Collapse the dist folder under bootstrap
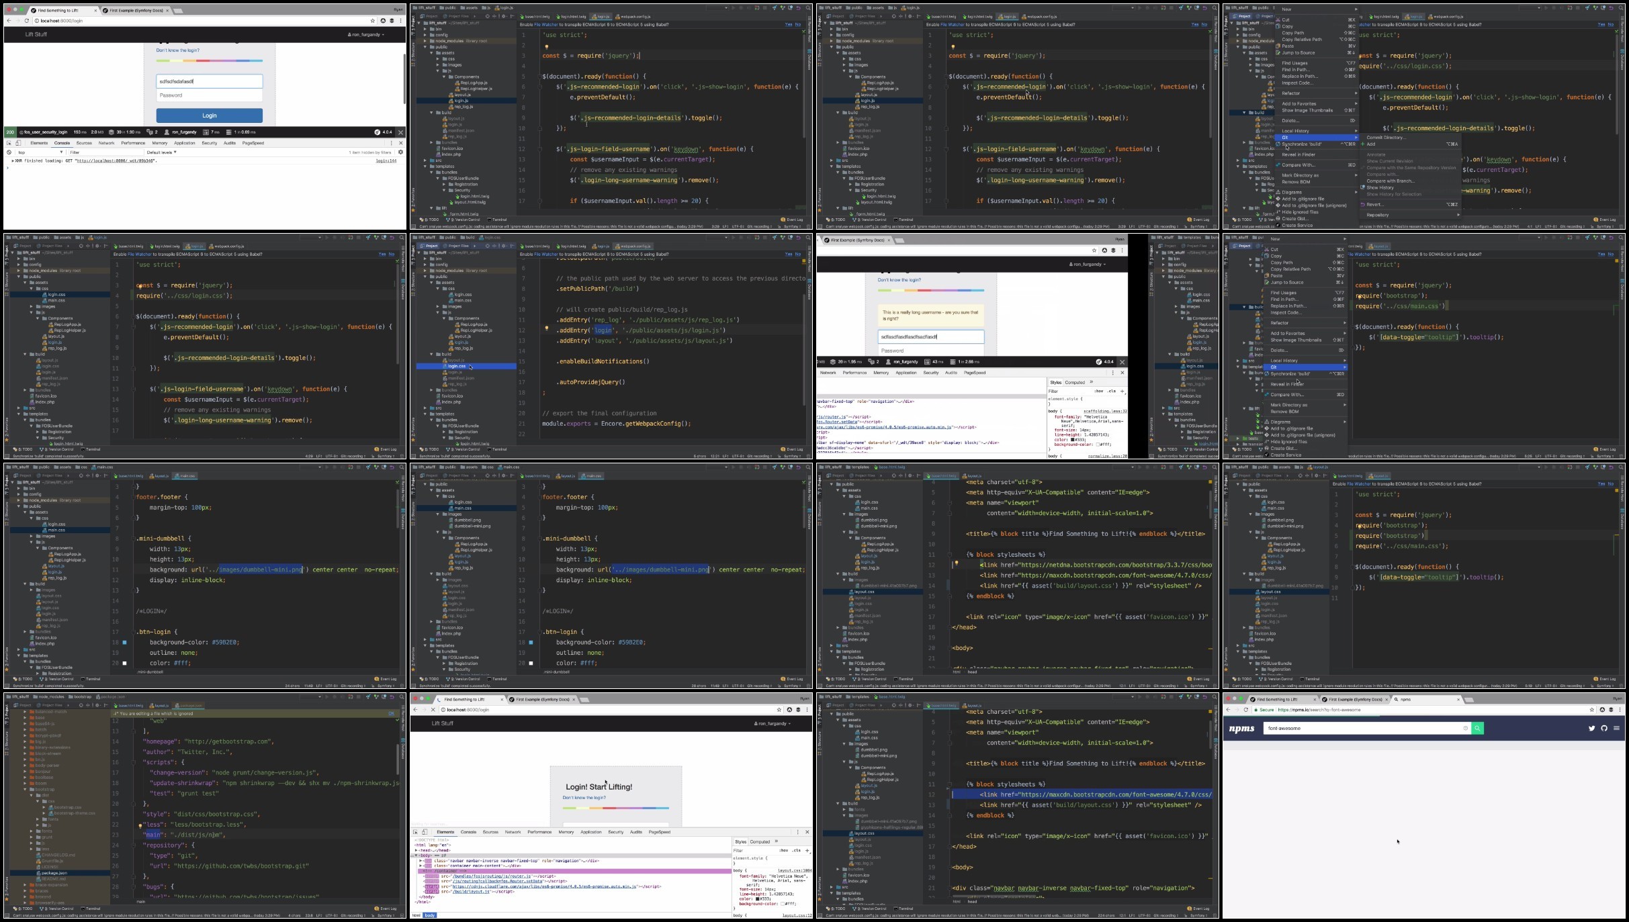Viewport: 1629px width, 922px height. (32, 795)
